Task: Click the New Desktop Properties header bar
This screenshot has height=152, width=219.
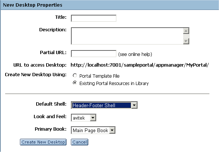Action: point(109,5)
